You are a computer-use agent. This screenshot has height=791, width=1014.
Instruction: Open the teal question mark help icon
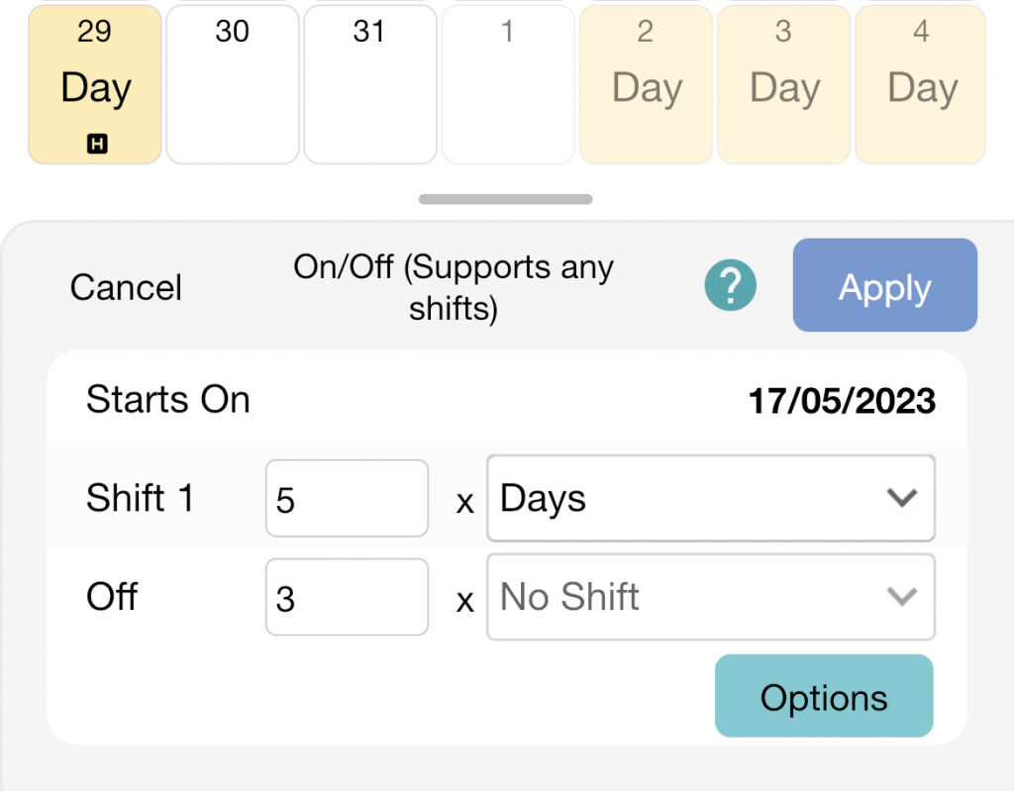[730, 285]
